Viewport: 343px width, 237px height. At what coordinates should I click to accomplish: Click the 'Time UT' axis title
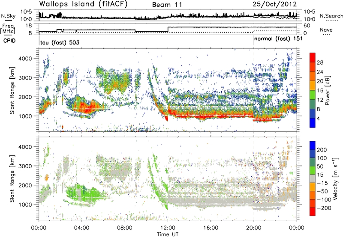tap(168, 234)
